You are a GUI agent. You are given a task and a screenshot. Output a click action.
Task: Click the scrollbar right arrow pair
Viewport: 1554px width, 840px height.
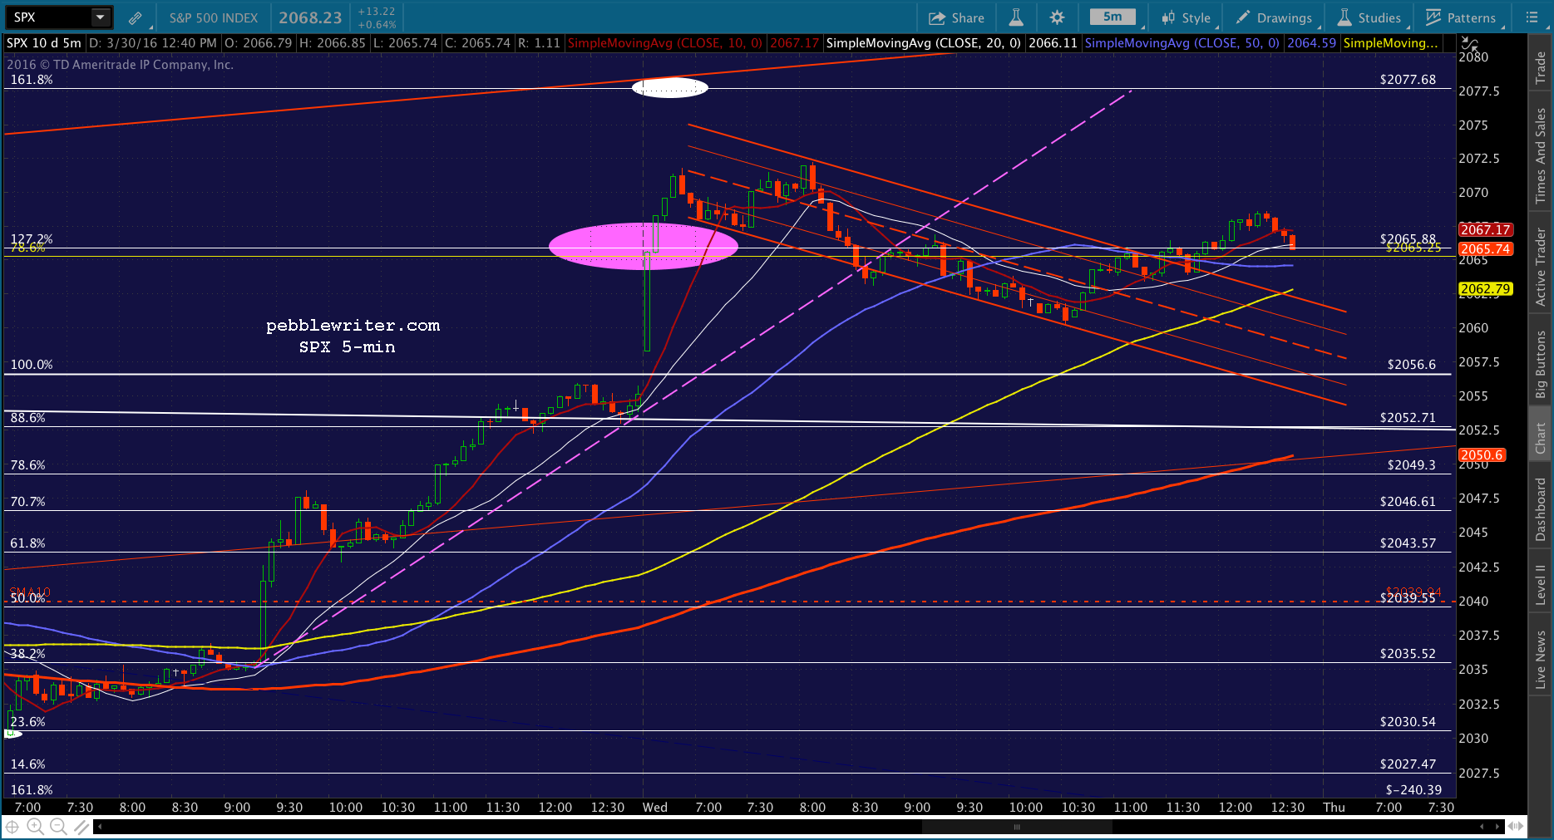1491,827
